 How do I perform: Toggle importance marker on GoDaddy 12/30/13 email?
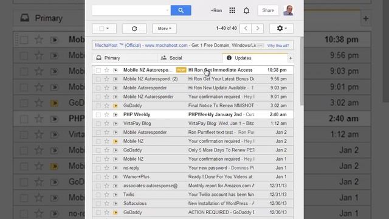tap(115, 212)
